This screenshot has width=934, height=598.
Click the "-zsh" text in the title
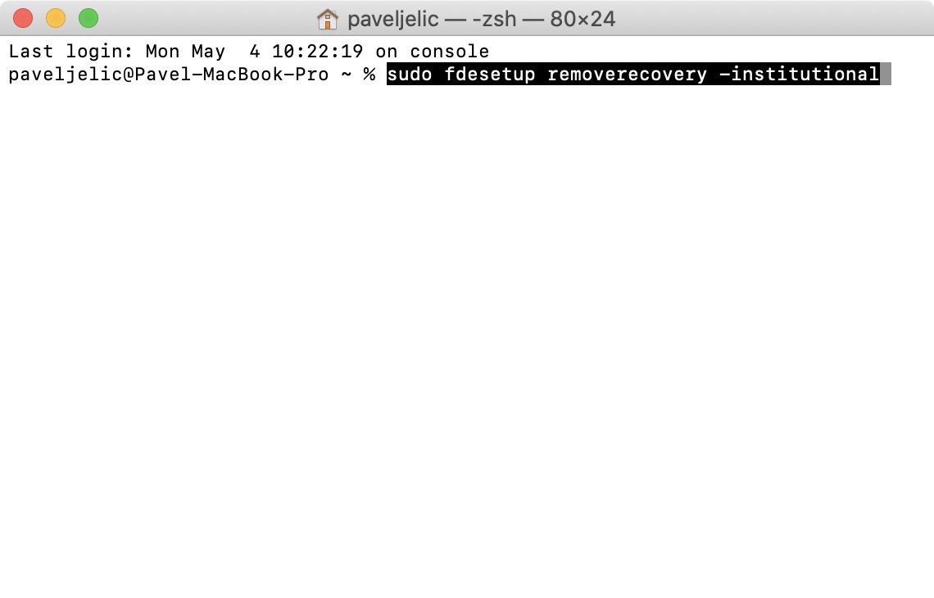tap(494, 19)
